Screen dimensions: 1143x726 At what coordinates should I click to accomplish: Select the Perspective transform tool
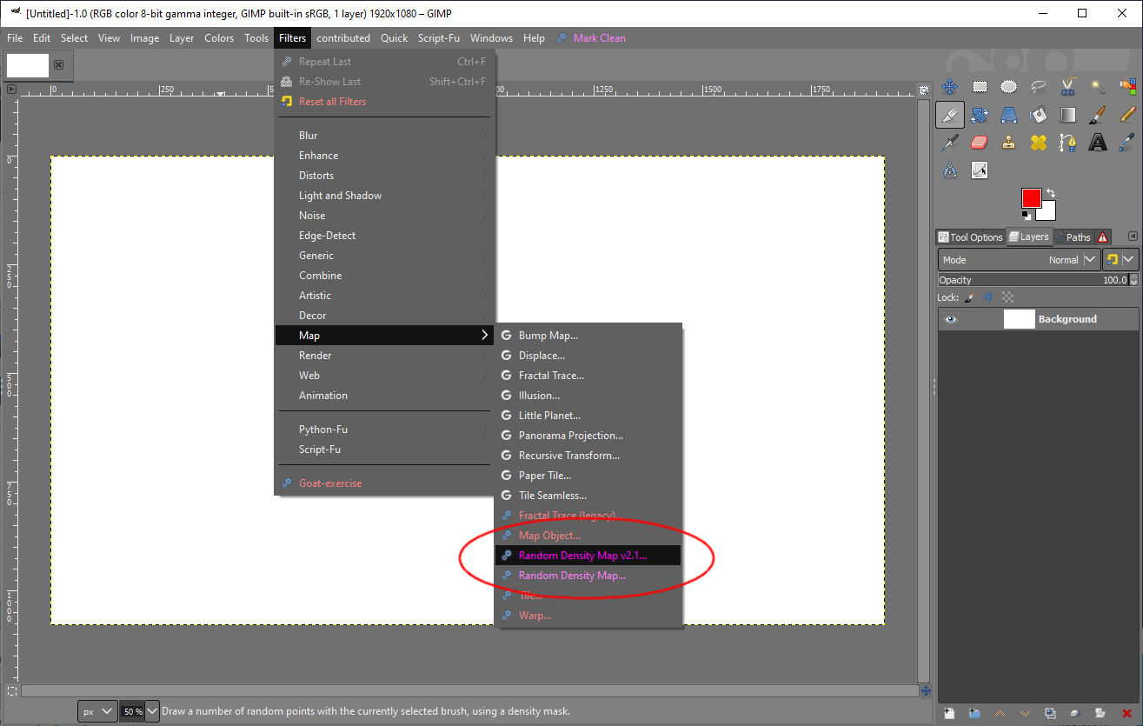[1008, 114]
